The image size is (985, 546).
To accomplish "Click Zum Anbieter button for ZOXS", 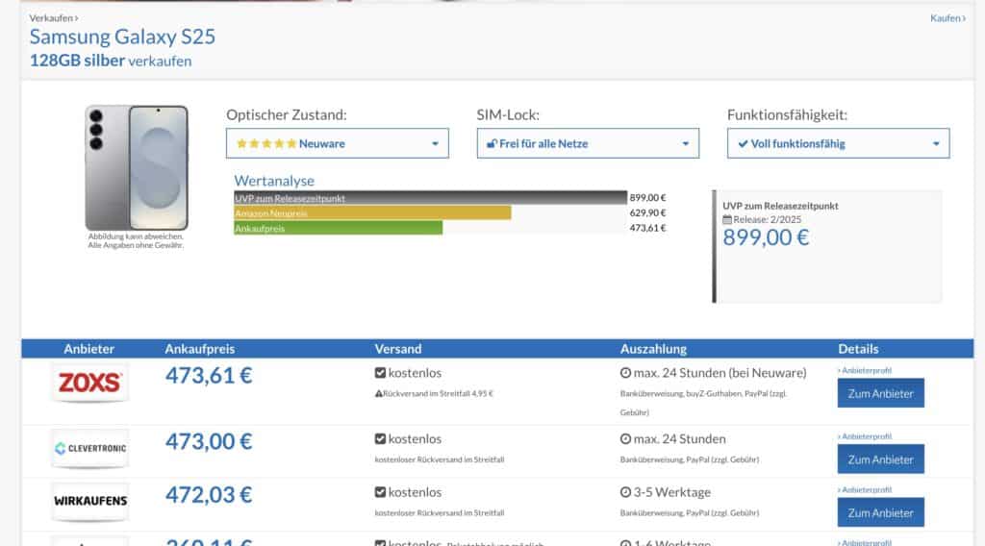I will tap(880, 393).
